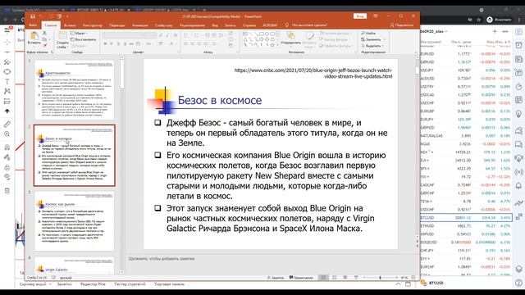Click Восстановить slide reset button
Image resolution: width=525 pixels, height=295 pixels.
[83, 39]
